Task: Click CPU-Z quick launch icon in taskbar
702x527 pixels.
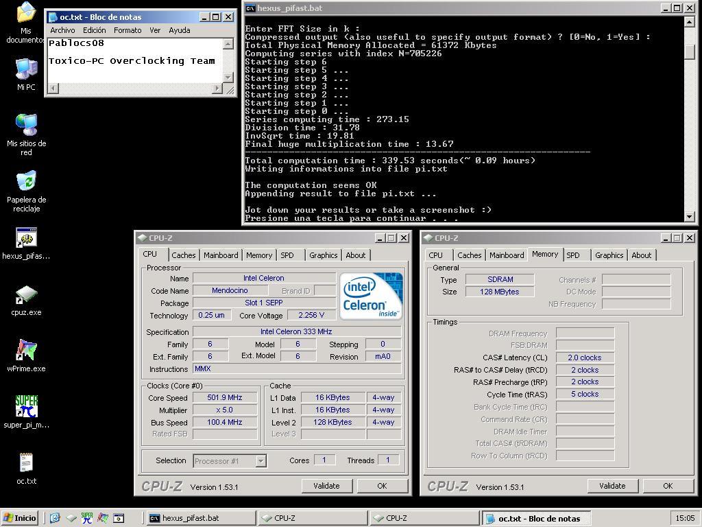Action: (71, 518)
